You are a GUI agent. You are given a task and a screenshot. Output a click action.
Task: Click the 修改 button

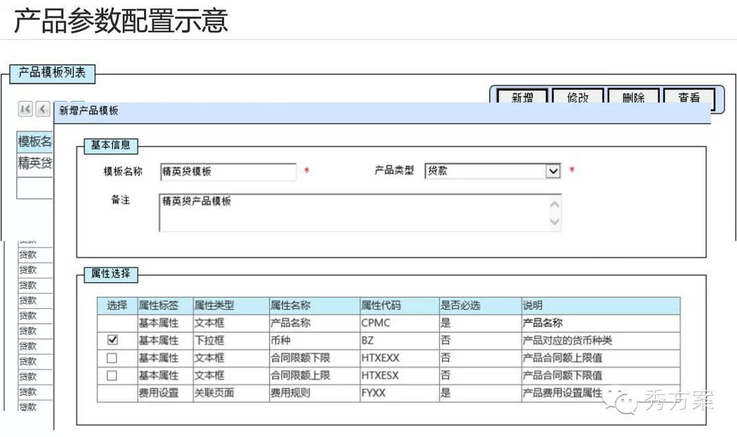tap(577, 97)
